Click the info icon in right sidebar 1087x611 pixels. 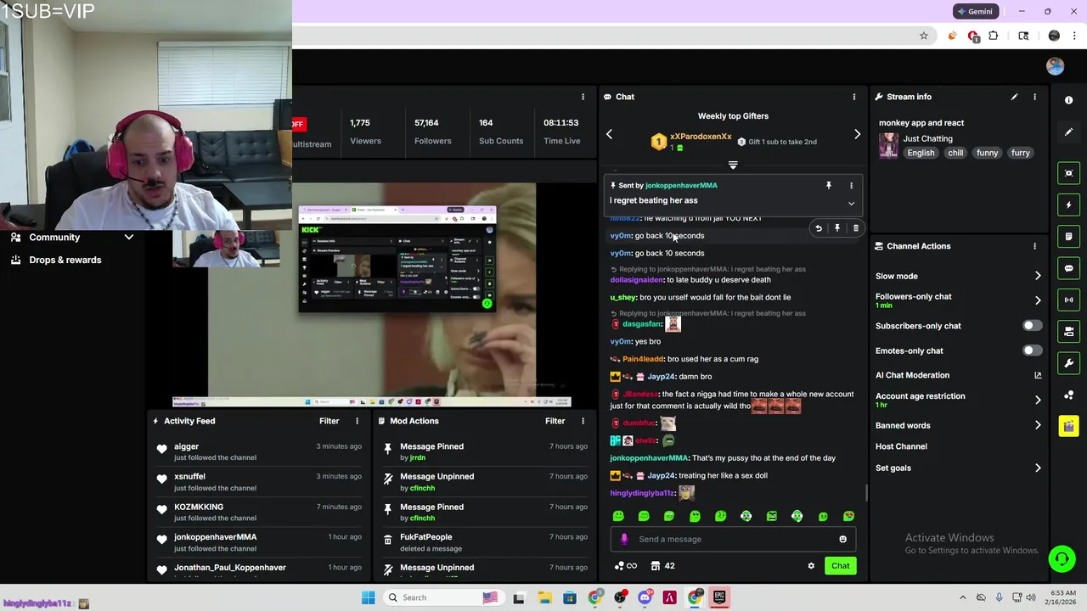coord(1068,100)
